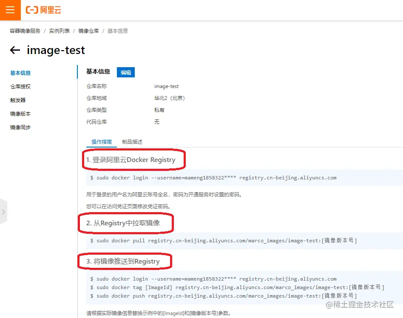Click the docker login command under step 3
This screenshot has height=318, width=403.
pos(213,279)
